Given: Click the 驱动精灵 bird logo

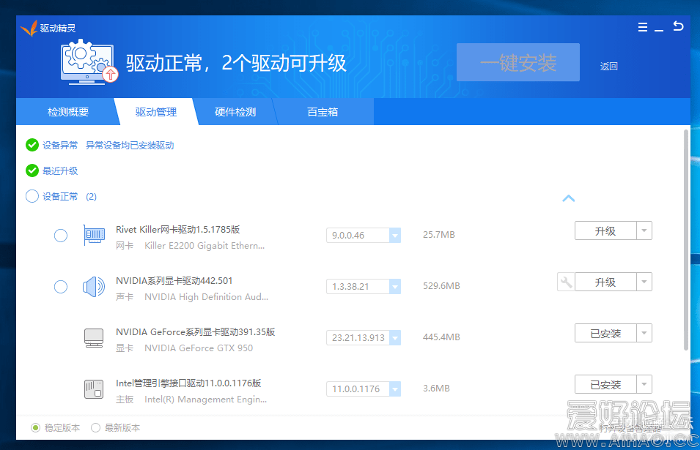Looking at the screenshot, I should (x=29, y=28).
